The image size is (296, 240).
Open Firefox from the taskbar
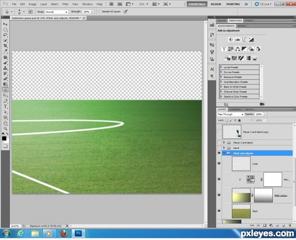click(64, 234)
